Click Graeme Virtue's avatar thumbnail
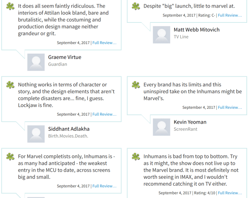Viewport: 250px width, 198px height. click(x=36, y=62)
